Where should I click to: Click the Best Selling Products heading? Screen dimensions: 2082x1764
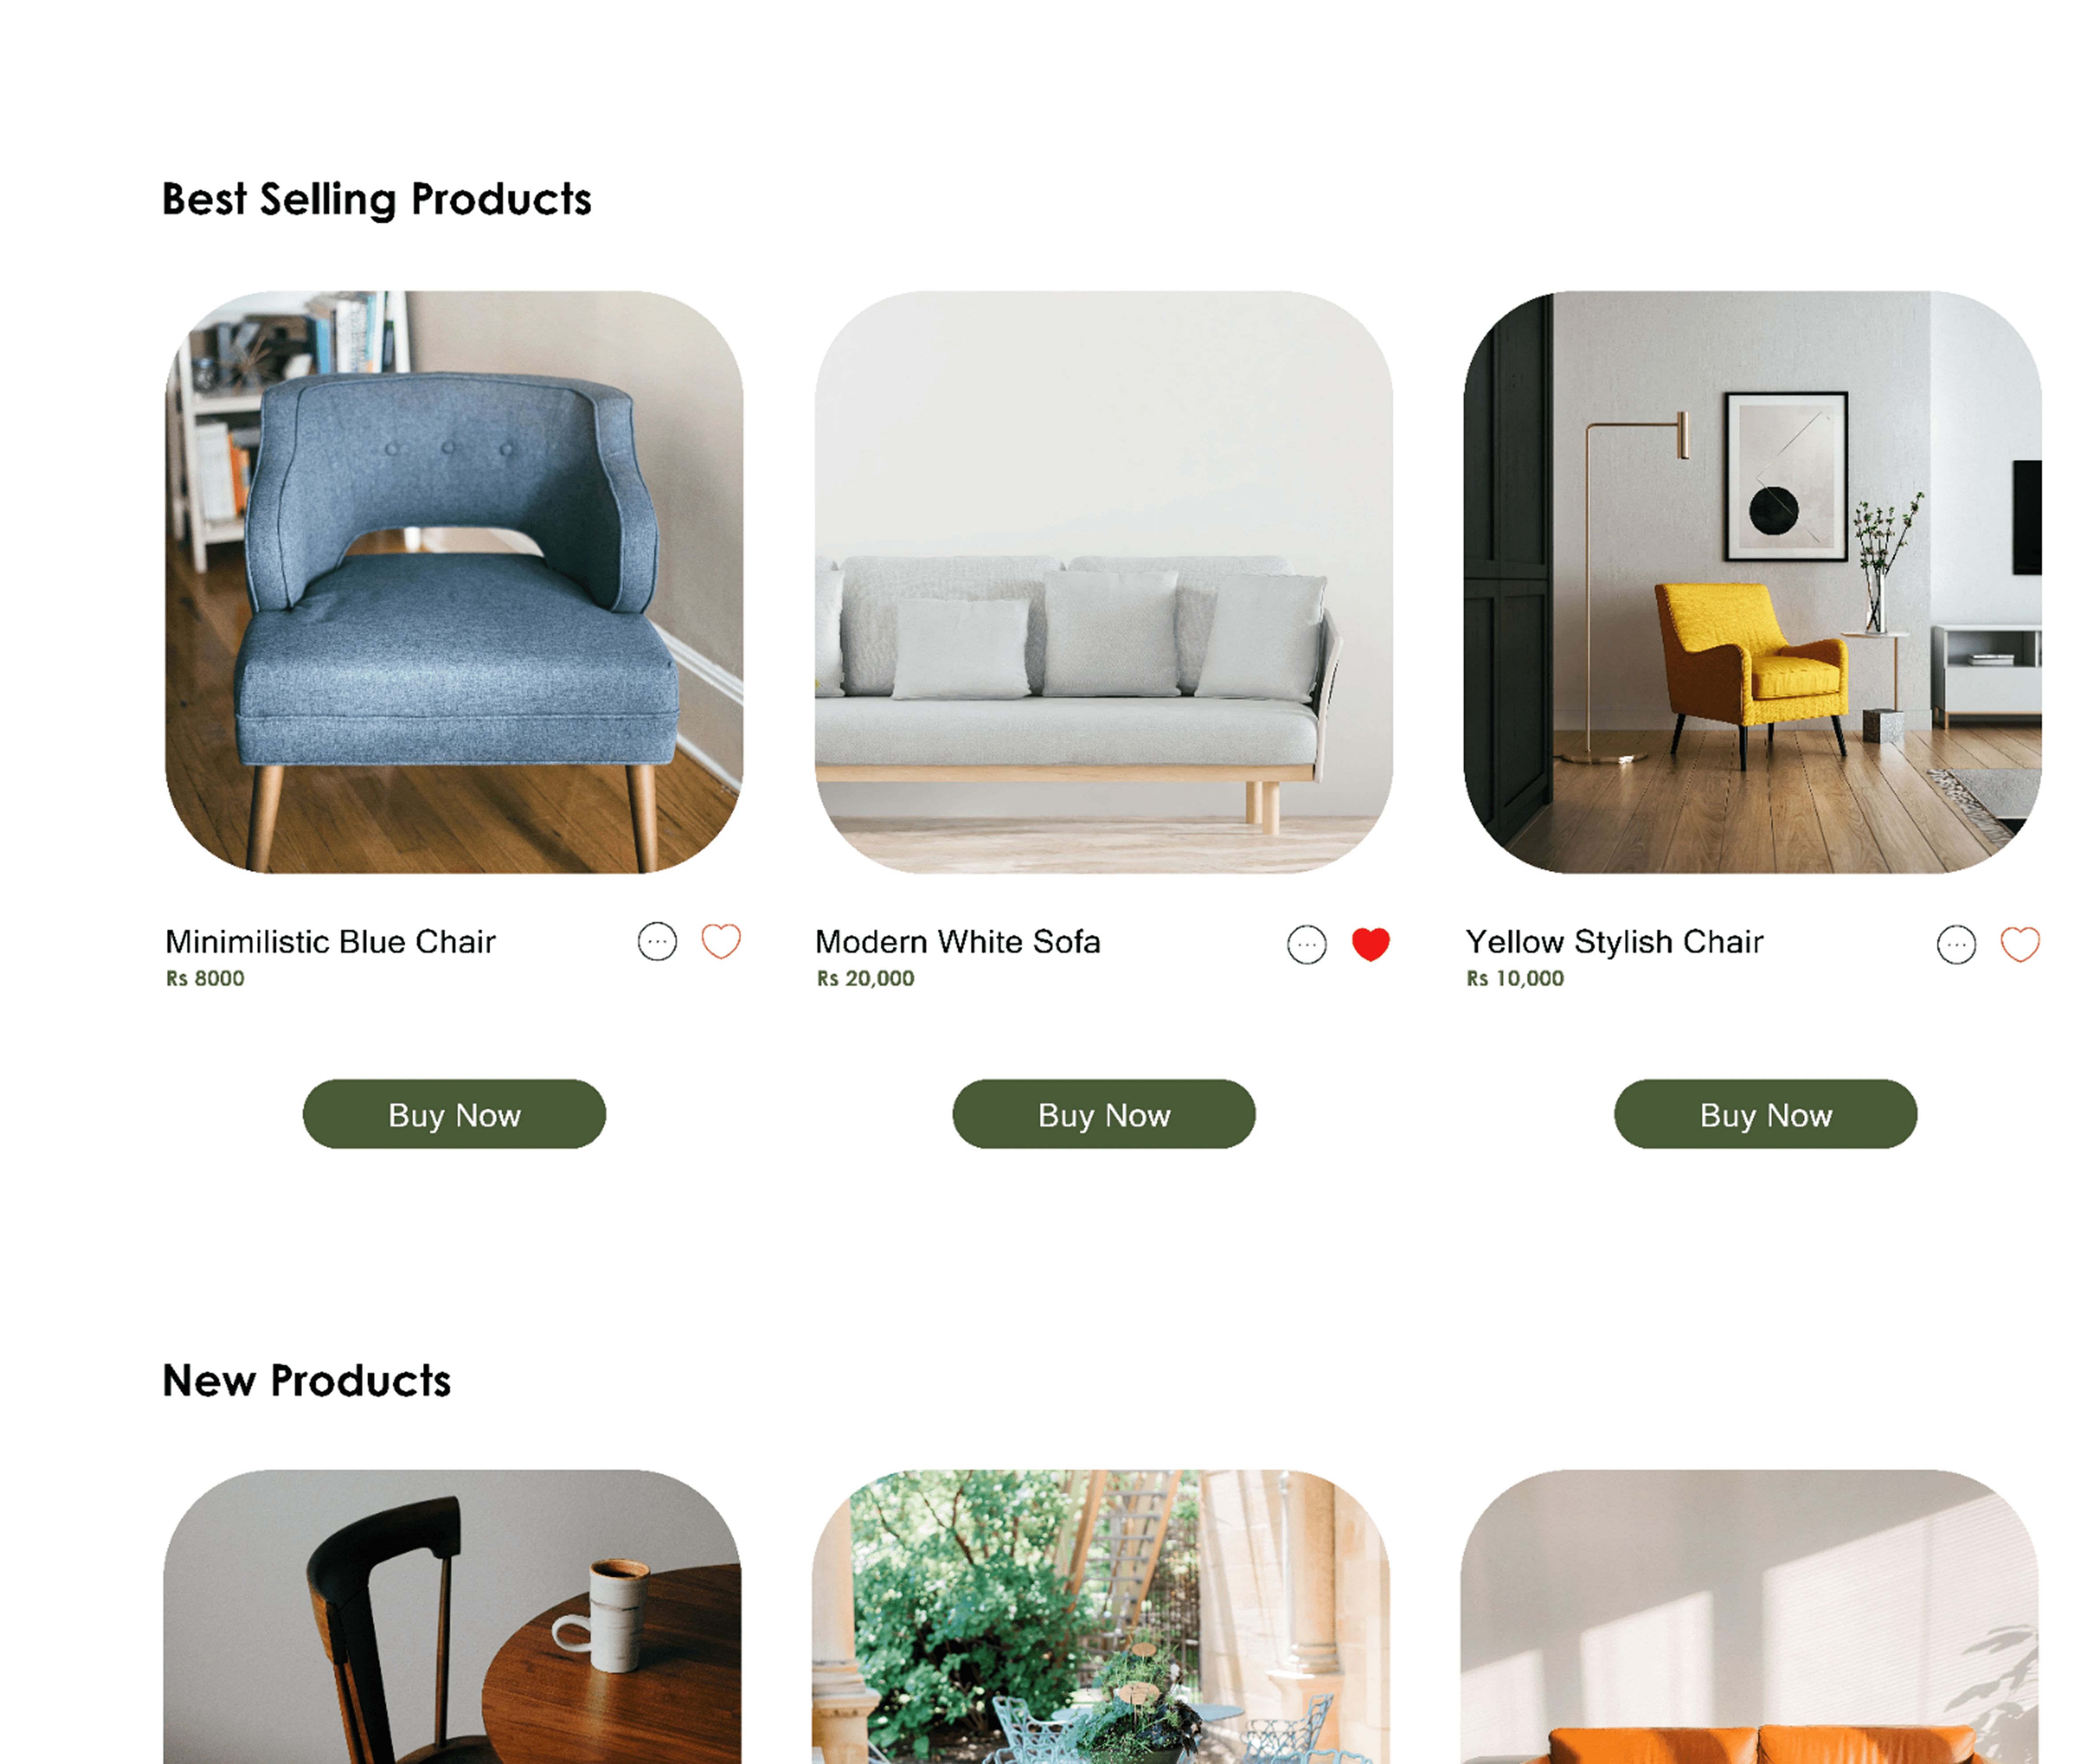click(377, 199)
